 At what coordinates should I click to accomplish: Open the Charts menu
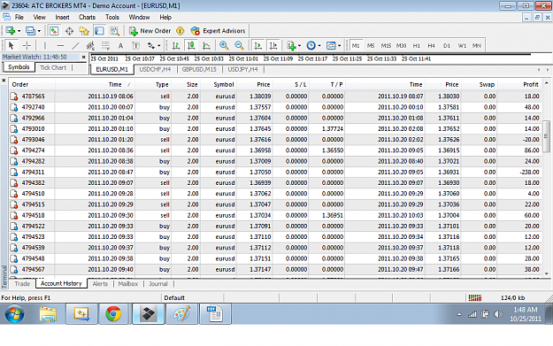[x=87, y=18]
